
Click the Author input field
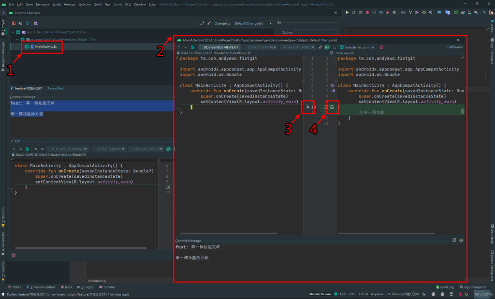[316, 32]
